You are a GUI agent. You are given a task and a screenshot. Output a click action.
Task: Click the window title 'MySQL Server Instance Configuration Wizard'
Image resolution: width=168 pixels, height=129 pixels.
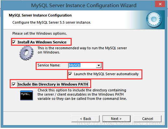[x=84, y=6]
